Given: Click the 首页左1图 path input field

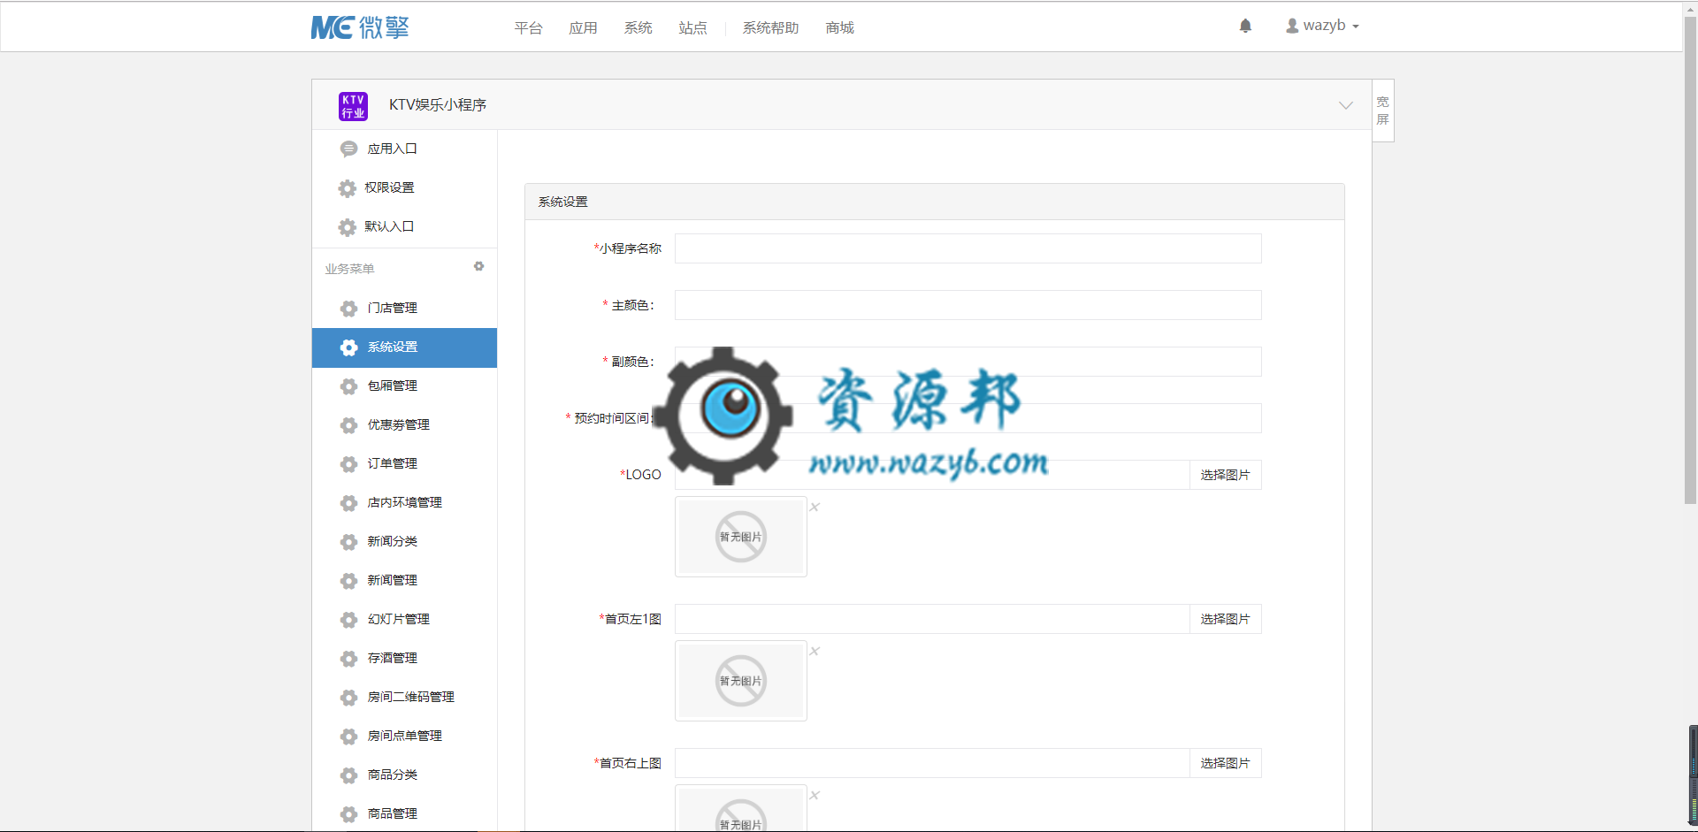Looking at the screenshot, I should pos(932,619).
